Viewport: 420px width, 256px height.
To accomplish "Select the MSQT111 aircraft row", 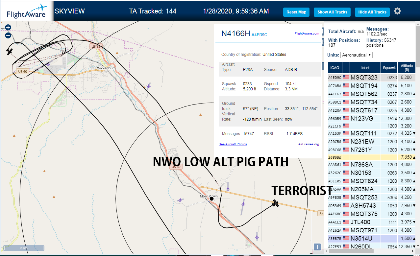I will tap(372, 133).
